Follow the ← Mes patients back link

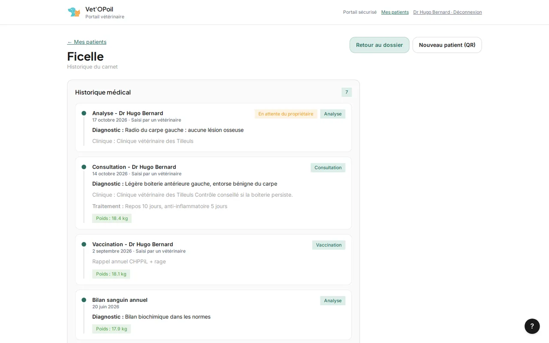click(x=87, y=42)
